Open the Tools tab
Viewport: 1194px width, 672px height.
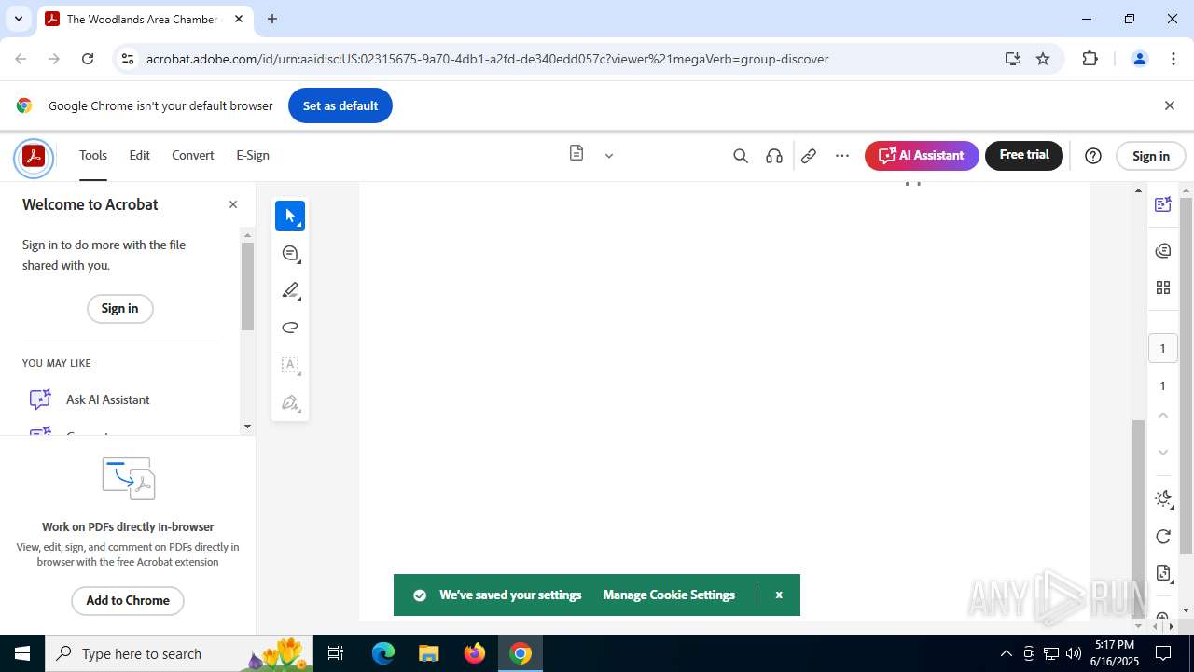point(93,155)
